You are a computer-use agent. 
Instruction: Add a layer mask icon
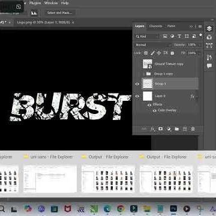160,129
